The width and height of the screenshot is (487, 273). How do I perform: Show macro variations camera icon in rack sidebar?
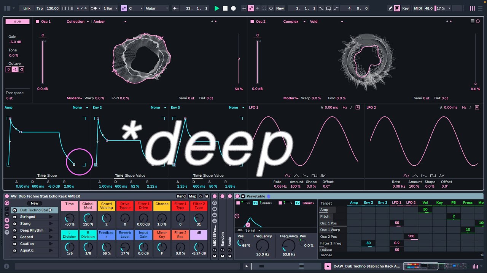(x=7, y=220)
